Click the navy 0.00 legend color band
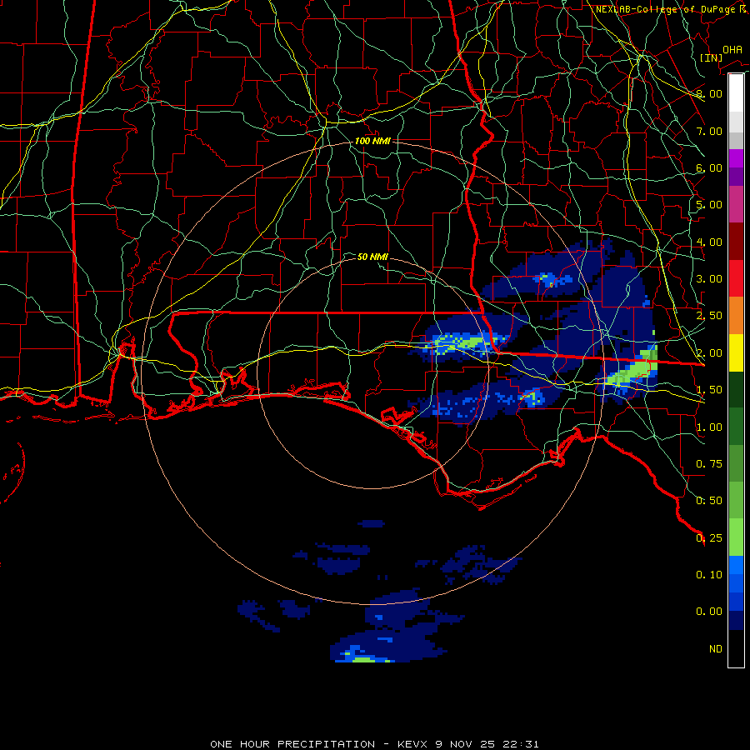Image resolution: width=750 pixels, height=750 pixels. pyautogui.click(x=736, y=620)
